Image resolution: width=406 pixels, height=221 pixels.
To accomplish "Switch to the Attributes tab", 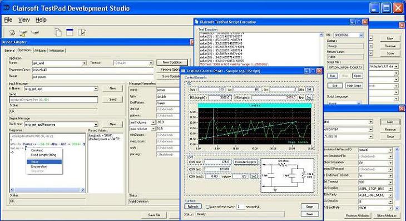I will click(41, 51).
